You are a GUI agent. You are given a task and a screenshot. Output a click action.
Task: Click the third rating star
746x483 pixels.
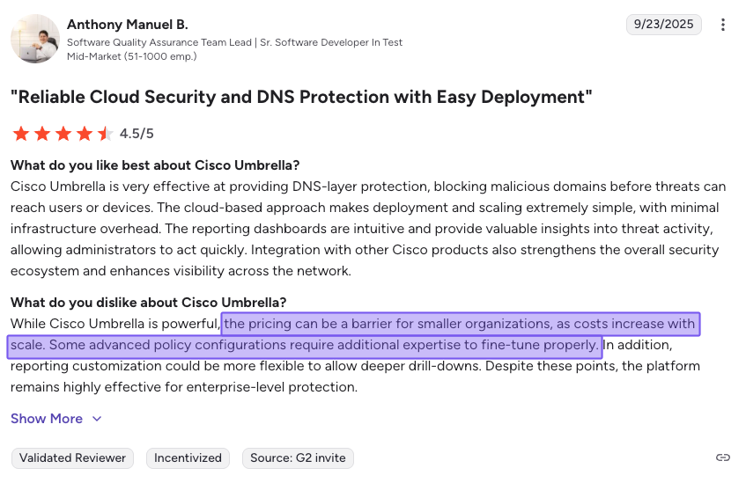pos(63,134)
